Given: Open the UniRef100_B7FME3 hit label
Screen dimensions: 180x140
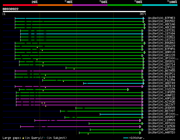Looking at the screenshot, I should tap(161, 18).
